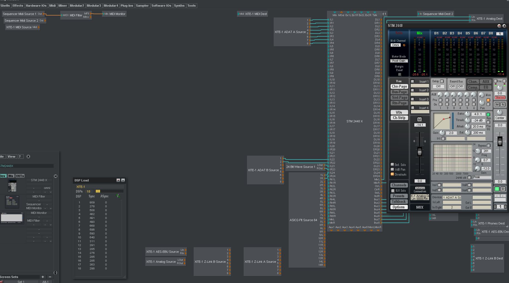Toggle the Delay checkbox
The width and height of the screenshot is (509, 283).
point(442,81)
